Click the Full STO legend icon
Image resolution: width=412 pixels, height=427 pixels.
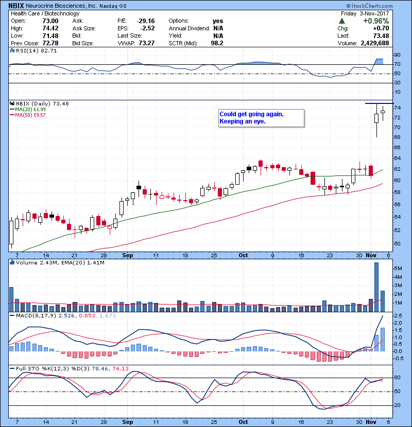click(12, 368)
